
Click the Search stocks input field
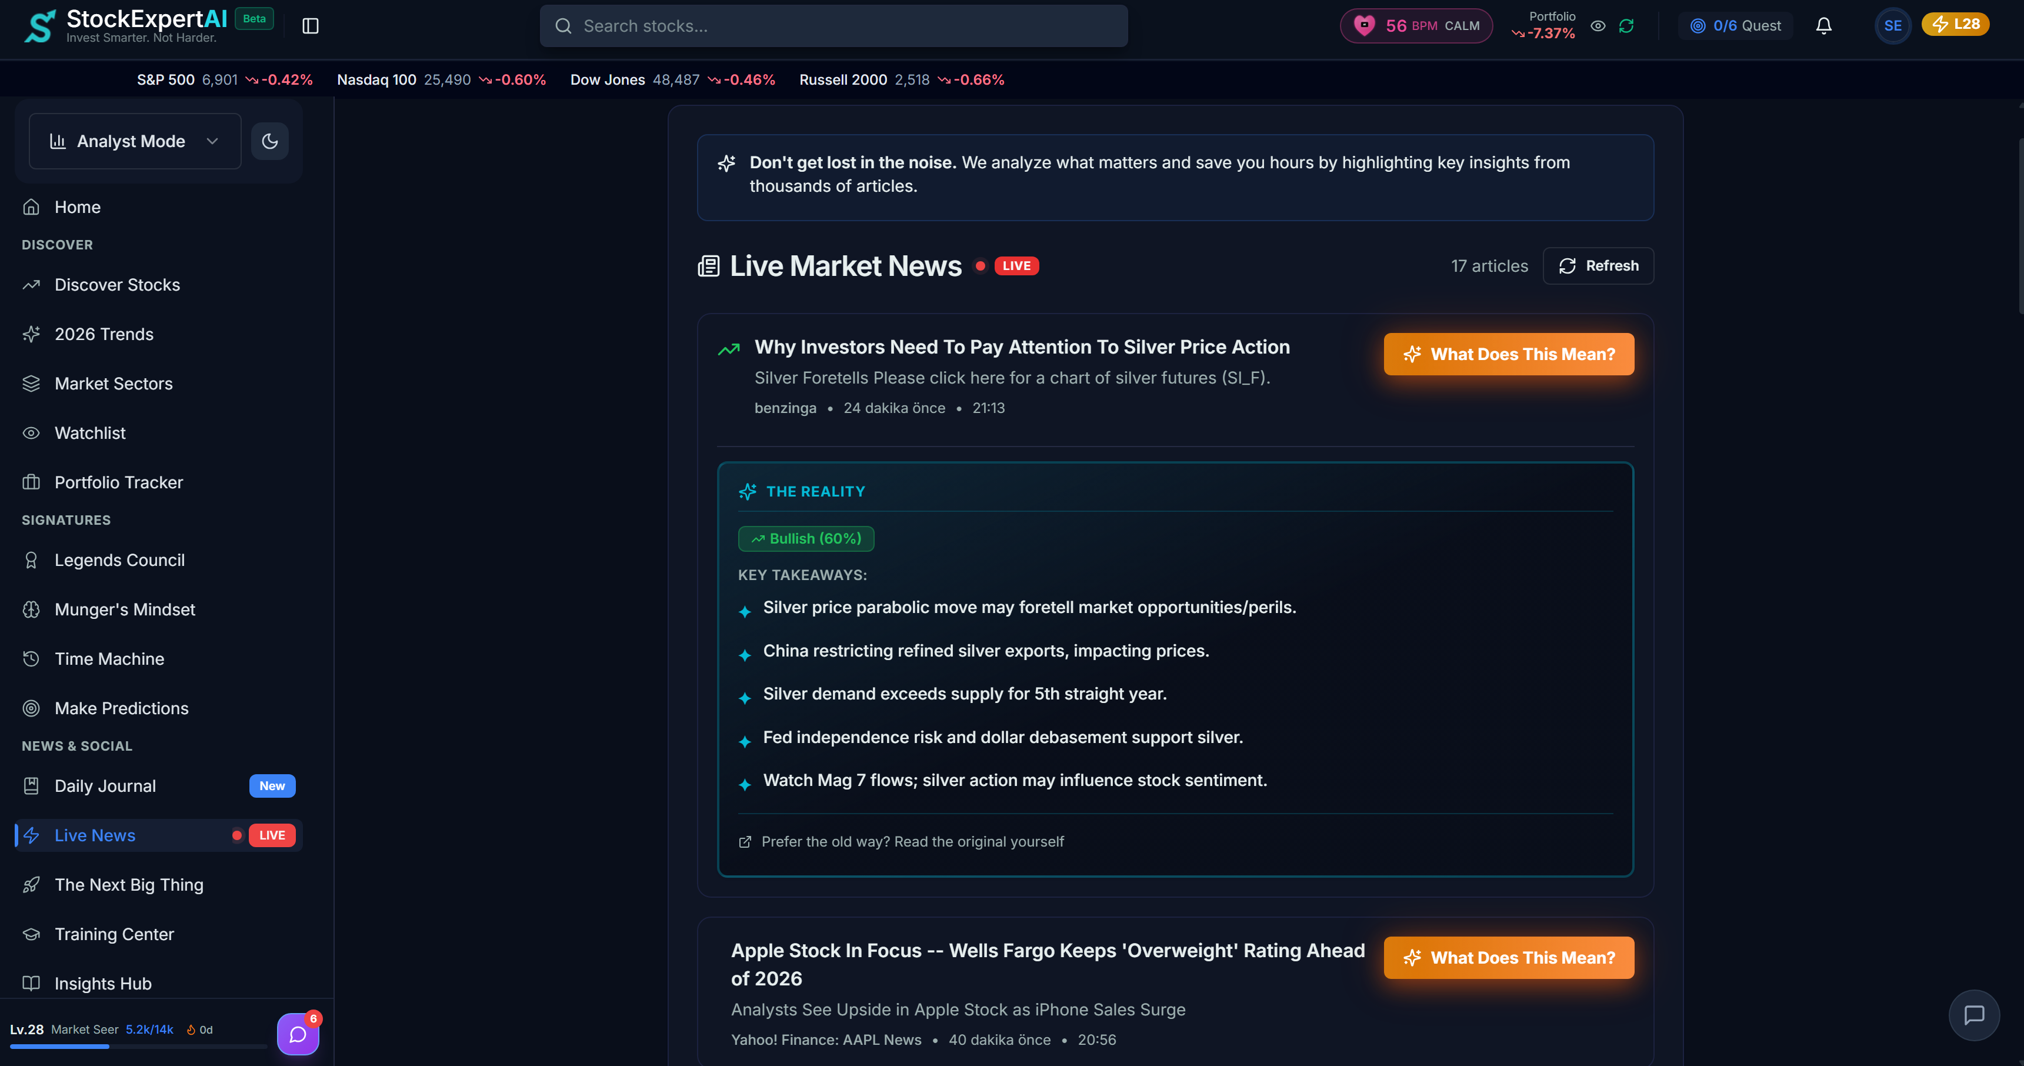click(x=833, y=25)
